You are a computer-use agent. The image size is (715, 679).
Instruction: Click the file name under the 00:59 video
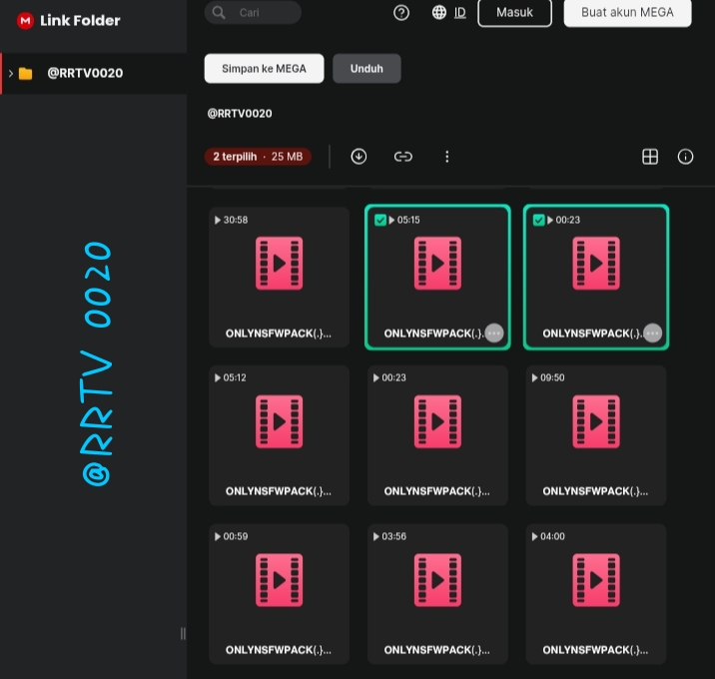tap(279, 650)
